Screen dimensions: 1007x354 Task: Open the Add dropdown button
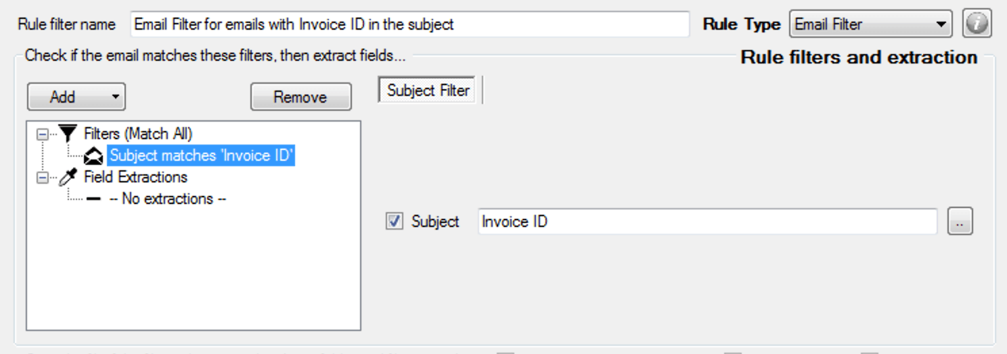(76, 97)
